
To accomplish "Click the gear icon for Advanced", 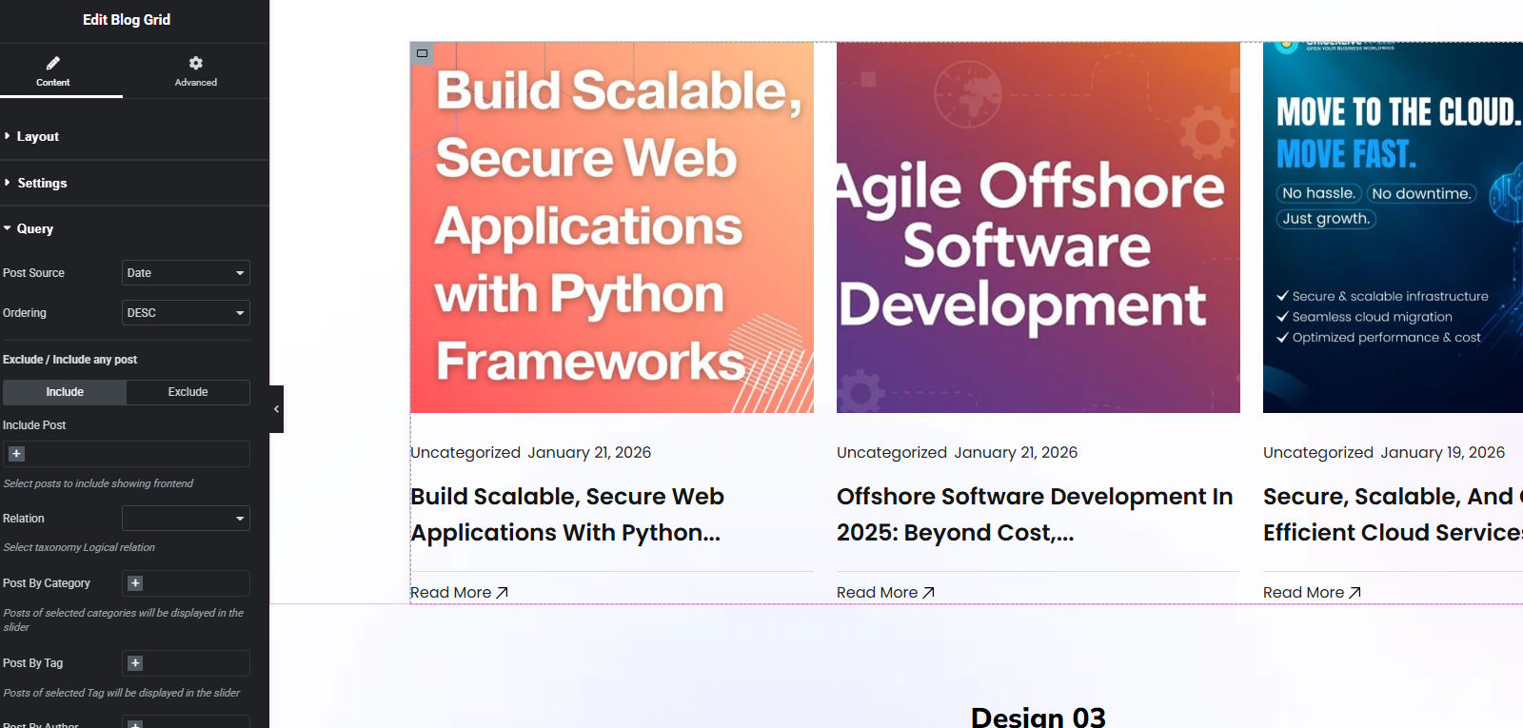I will click(195, 63).
